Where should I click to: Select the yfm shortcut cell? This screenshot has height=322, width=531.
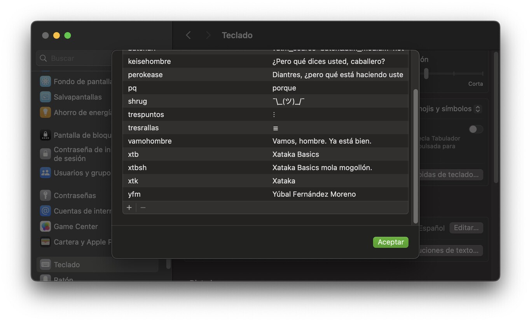tap(134, 194)
